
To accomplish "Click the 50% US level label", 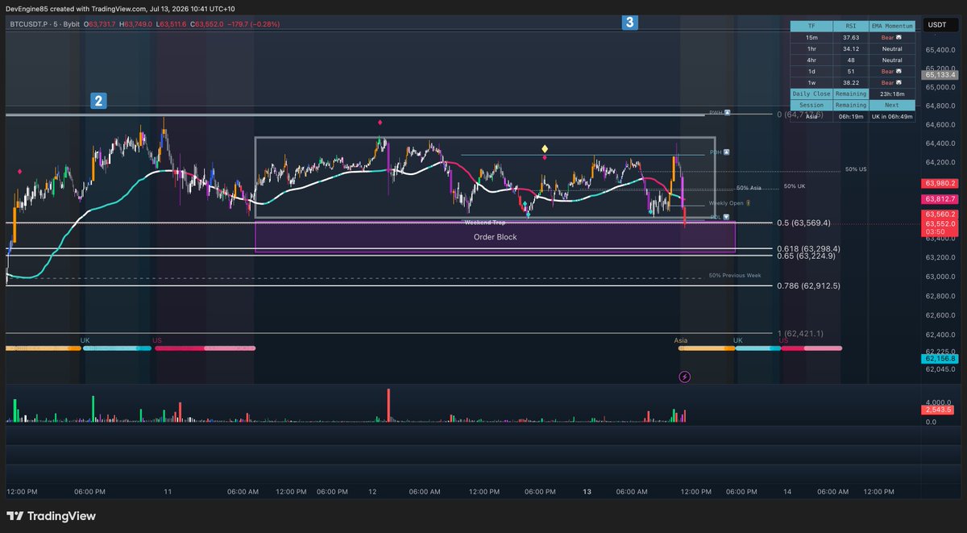I will coord(856,169).
